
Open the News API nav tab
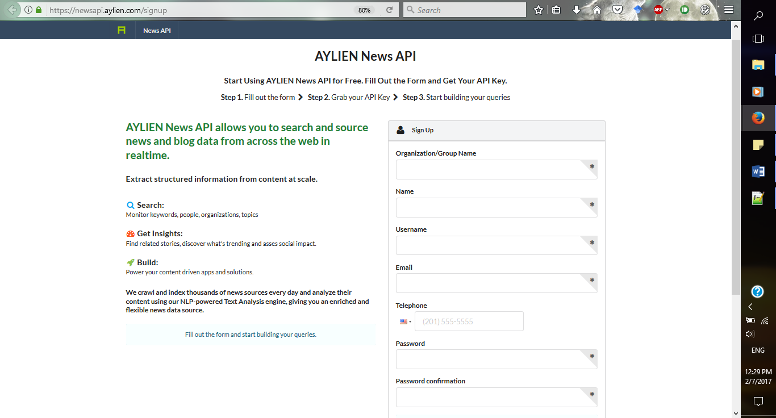point(157,31)
